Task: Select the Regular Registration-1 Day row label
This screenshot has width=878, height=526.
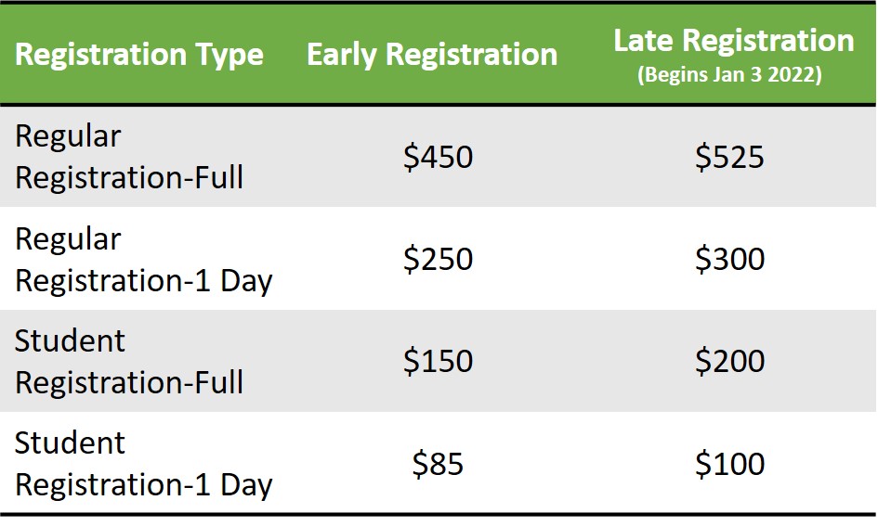Action: [x=143, y=259]
